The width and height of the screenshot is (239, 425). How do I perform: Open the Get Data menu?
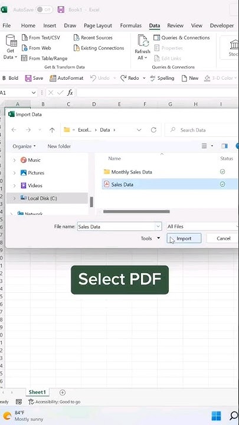[x=11, y=47]
